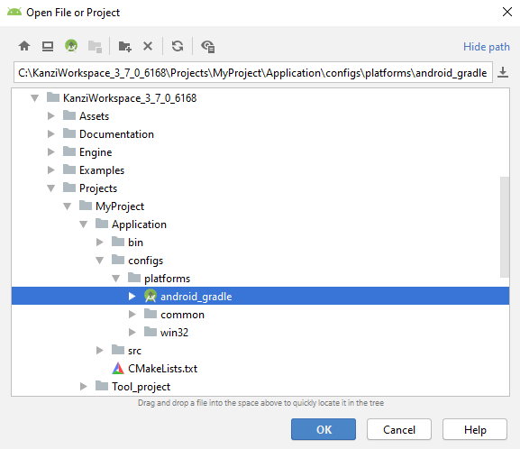Refresh the file tree

click(x=178, y=46)
